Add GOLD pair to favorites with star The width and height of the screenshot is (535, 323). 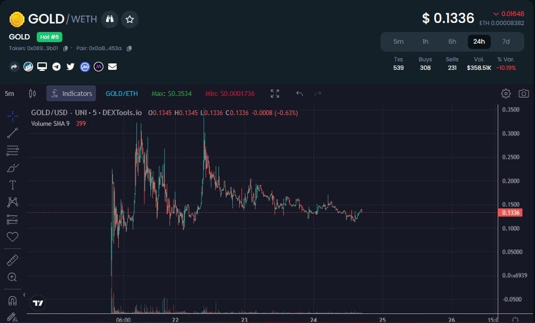[129, 19]
